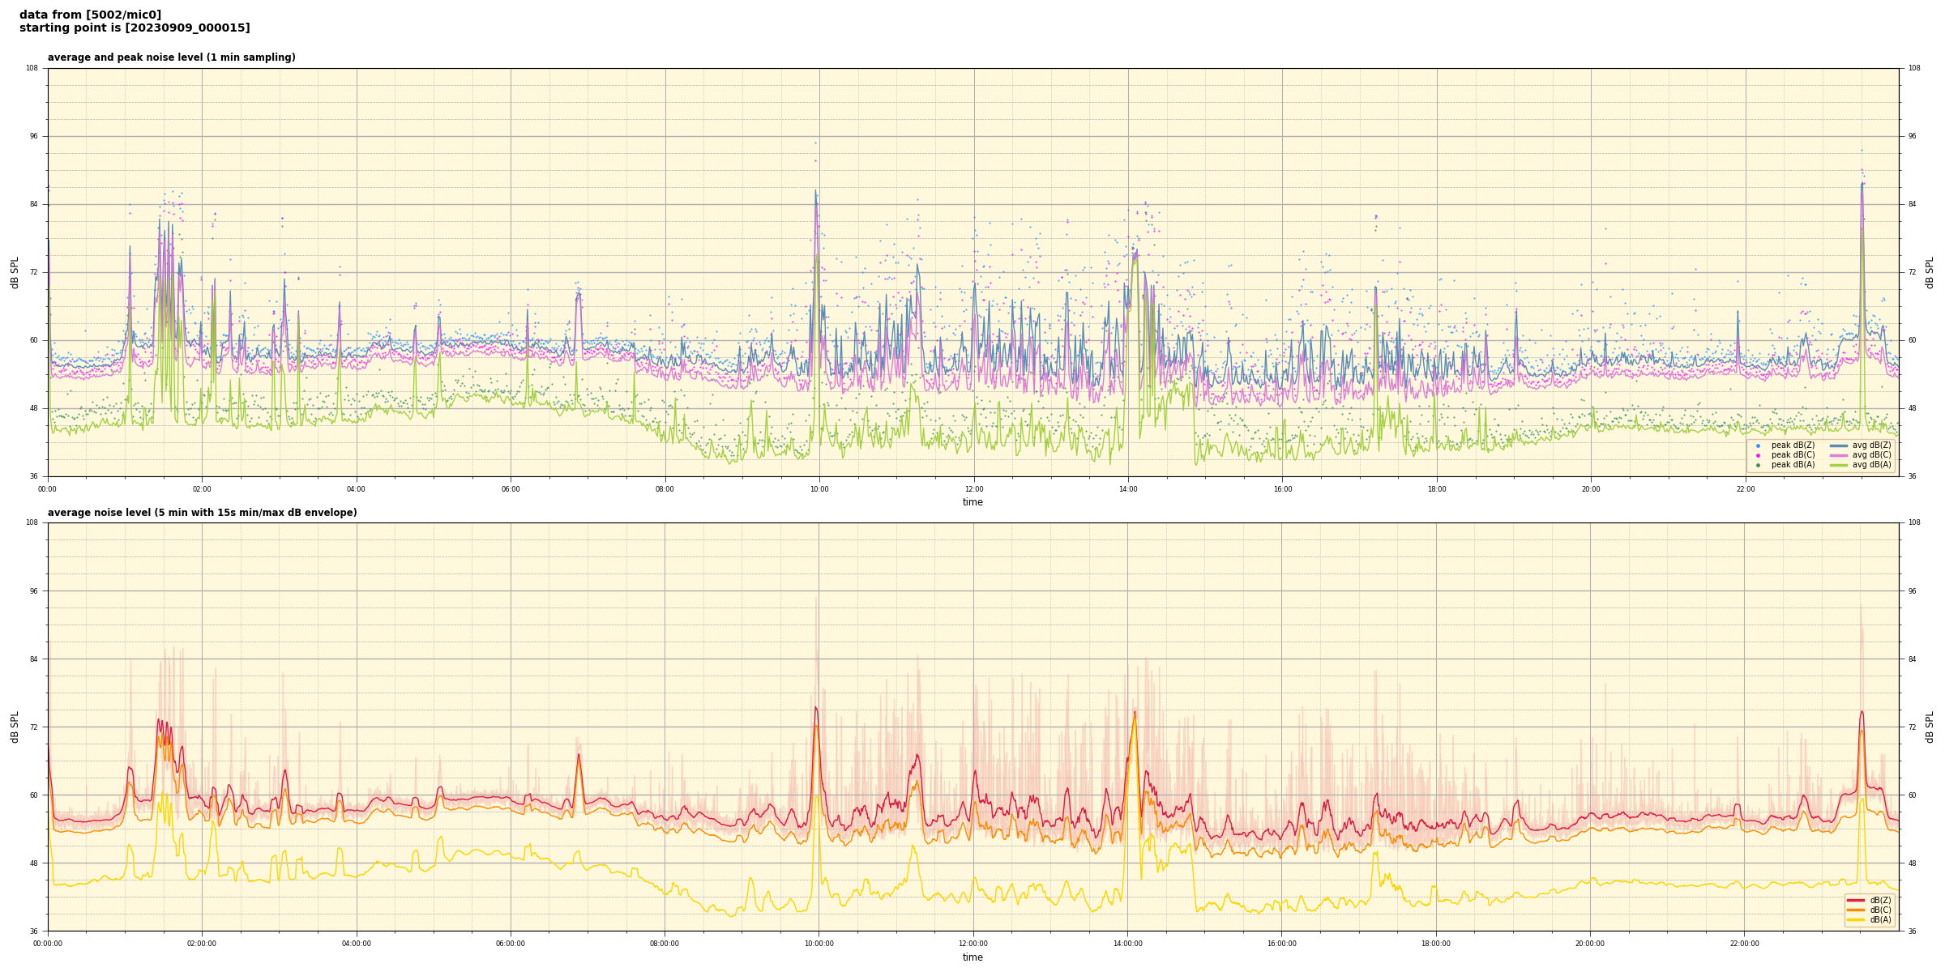Click the 22:00 tick label on upper chart

(1745, 489)
